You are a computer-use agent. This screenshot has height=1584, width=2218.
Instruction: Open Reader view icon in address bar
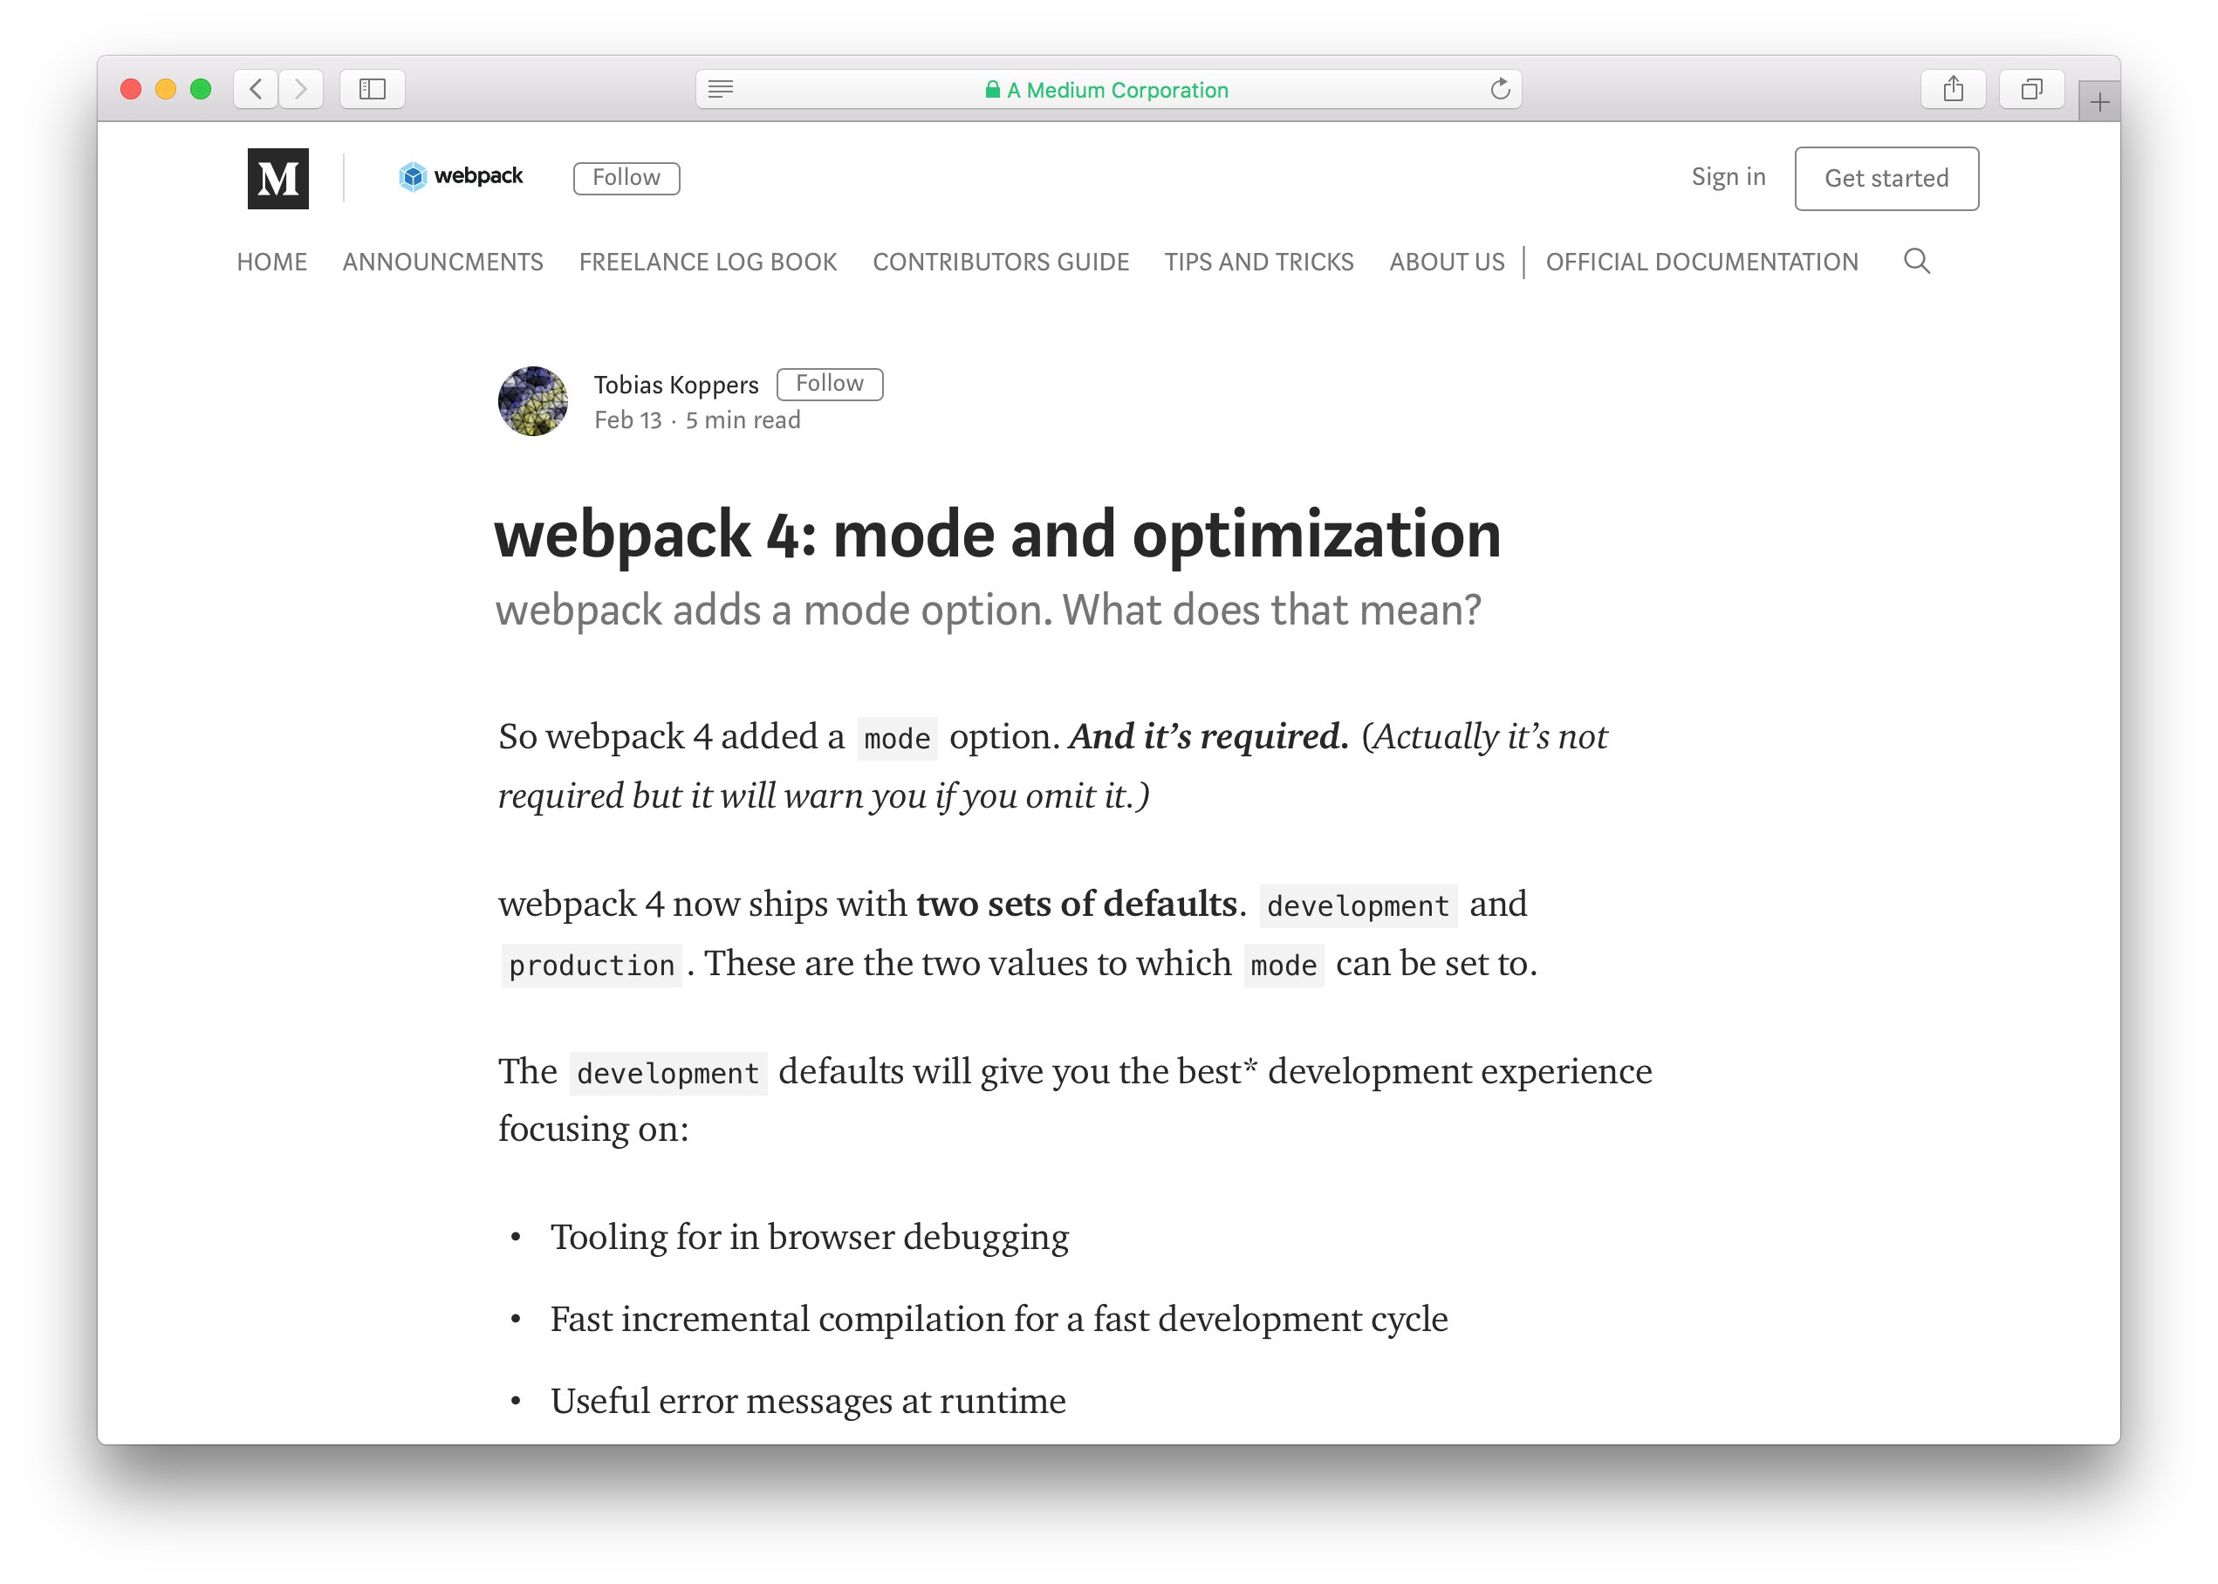720,90
